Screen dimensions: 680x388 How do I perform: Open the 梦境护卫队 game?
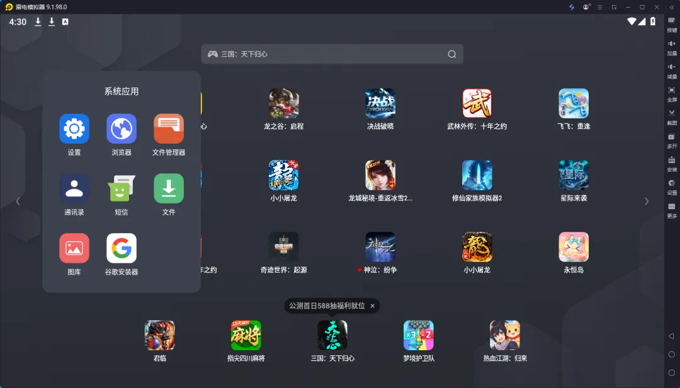point(419,336)
